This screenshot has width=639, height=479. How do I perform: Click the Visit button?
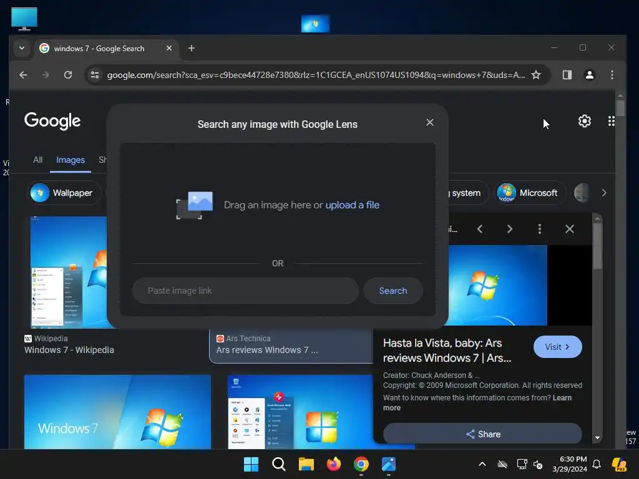557,347
